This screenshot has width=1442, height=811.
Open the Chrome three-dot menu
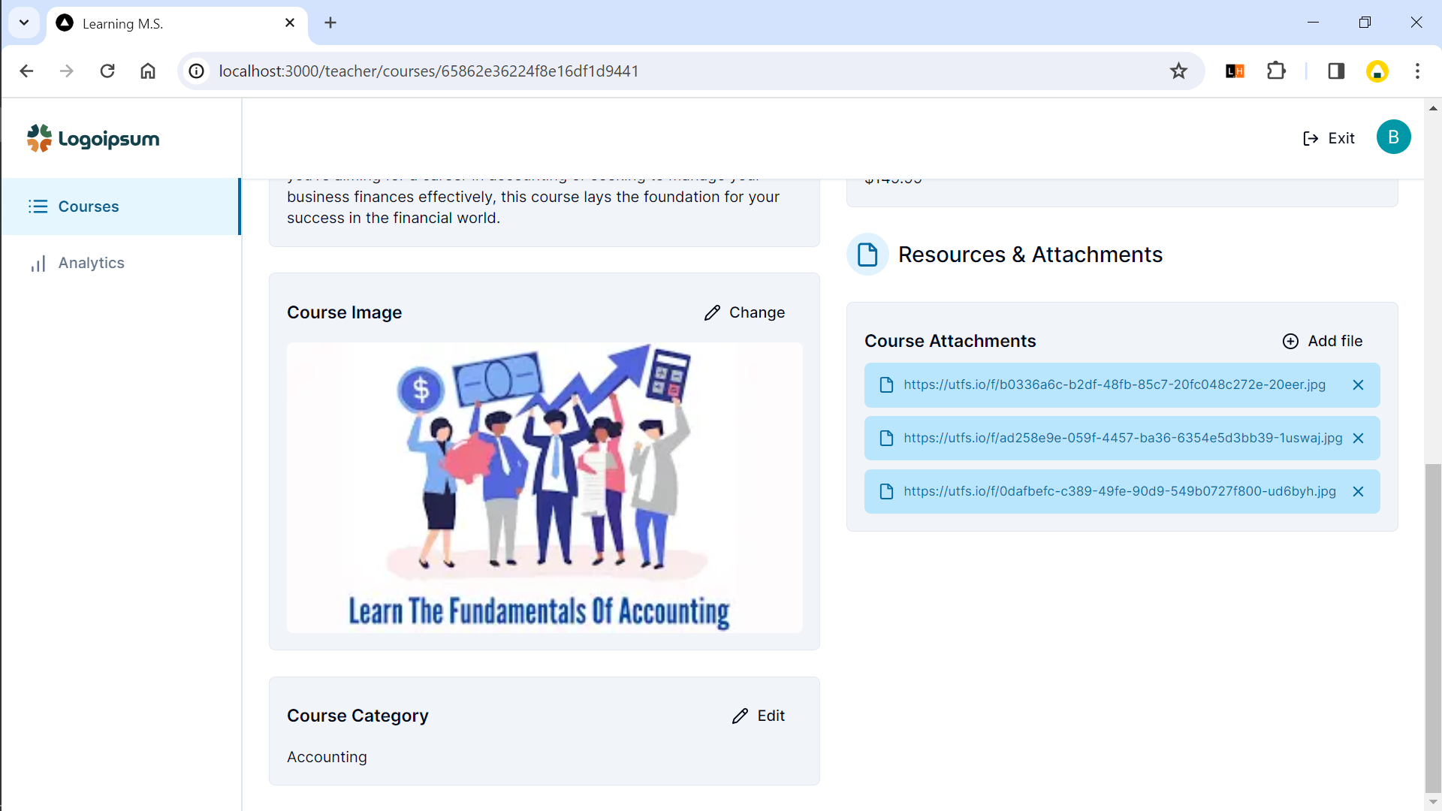point(1417,71)
